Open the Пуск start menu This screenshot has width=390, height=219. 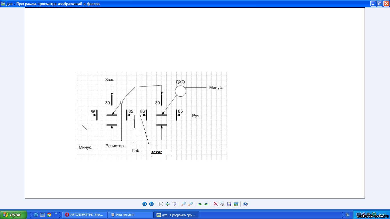tap(13, 215)
